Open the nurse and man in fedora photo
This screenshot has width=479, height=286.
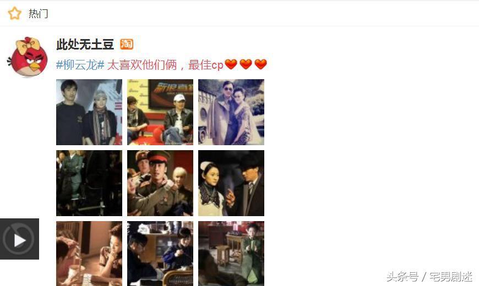tap(231, 183)
